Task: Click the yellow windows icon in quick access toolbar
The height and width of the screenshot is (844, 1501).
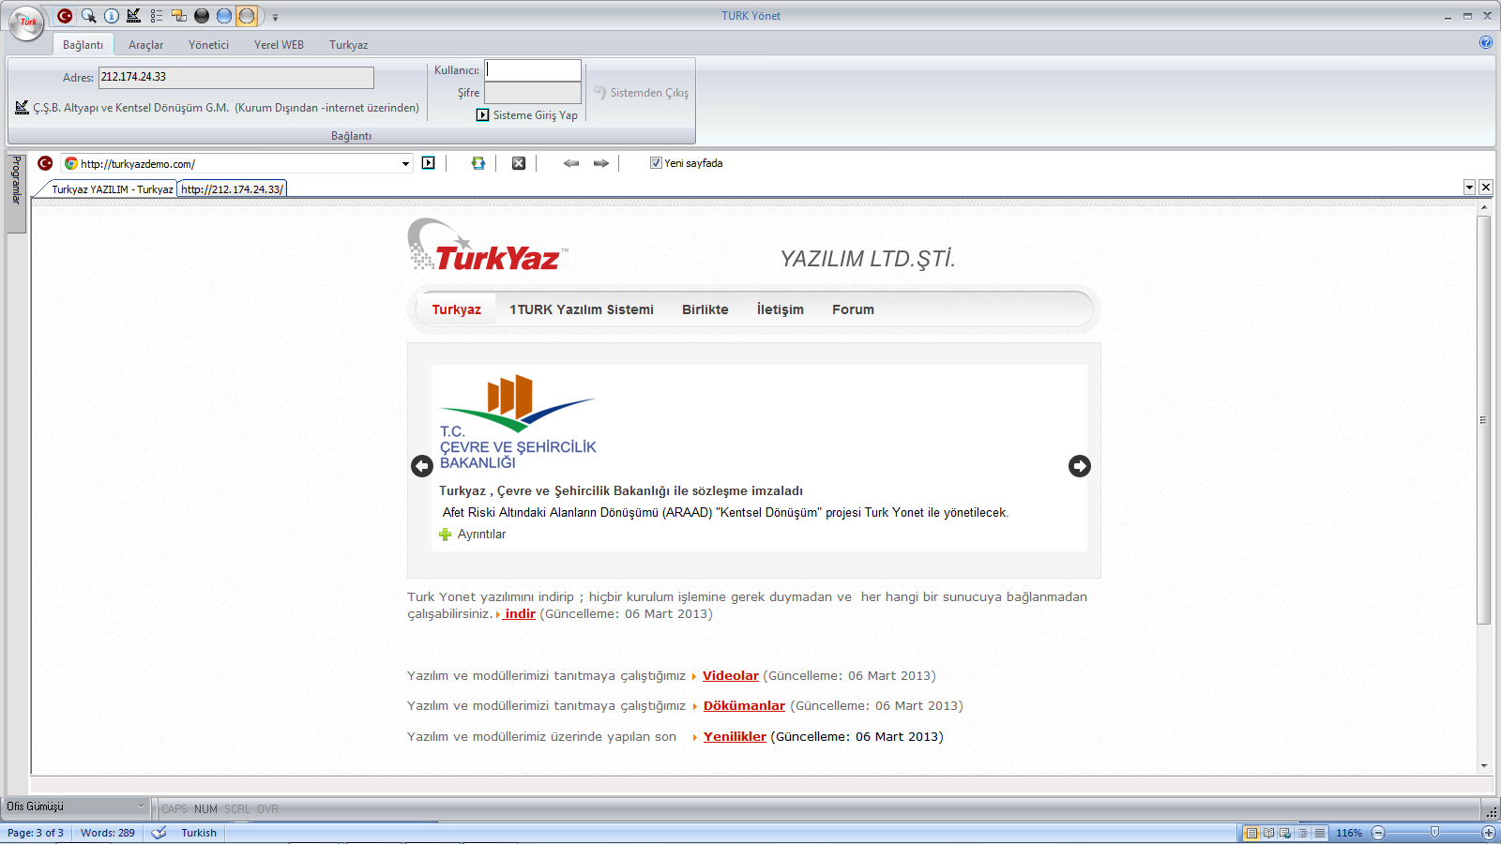Action: [x=178, y=16]
